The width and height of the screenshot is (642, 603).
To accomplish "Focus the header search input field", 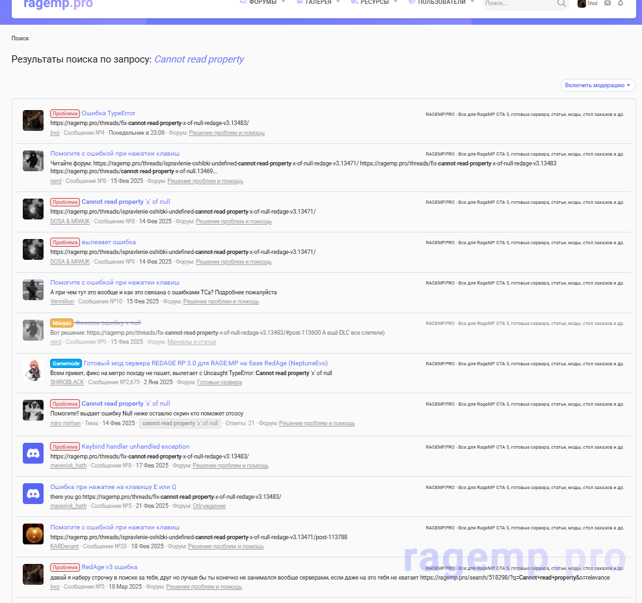I will (518, 3).
